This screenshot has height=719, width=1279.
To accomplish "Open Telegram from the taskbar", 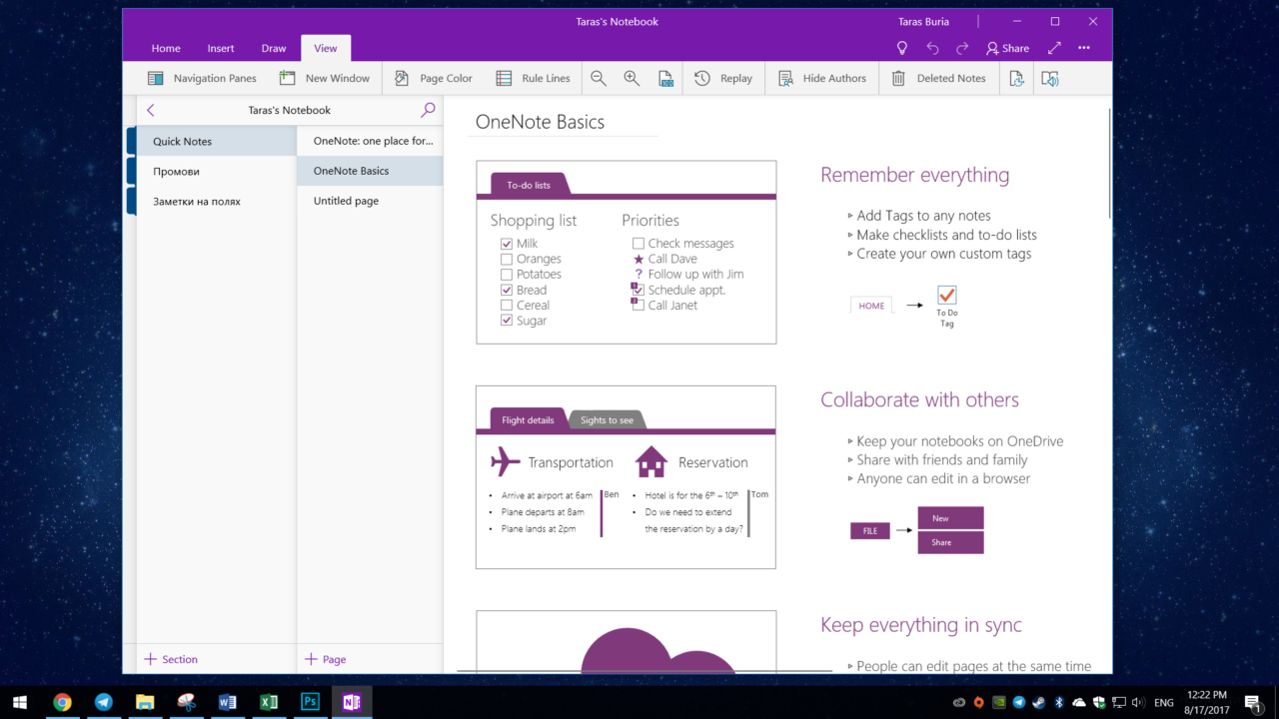I will coord(103,702).
